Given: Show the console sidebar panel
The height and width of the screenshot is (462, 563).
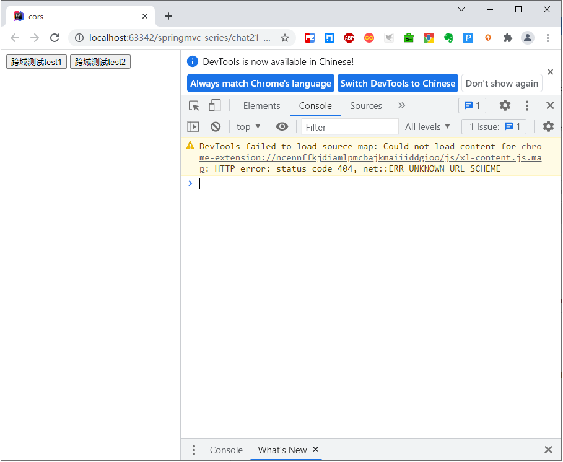Looking at the screenshot, I should 193,127.
